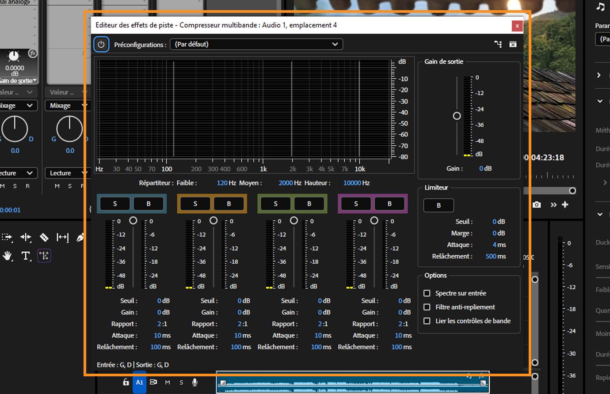
Task: Solo the orange band
Action: (195, 204)
